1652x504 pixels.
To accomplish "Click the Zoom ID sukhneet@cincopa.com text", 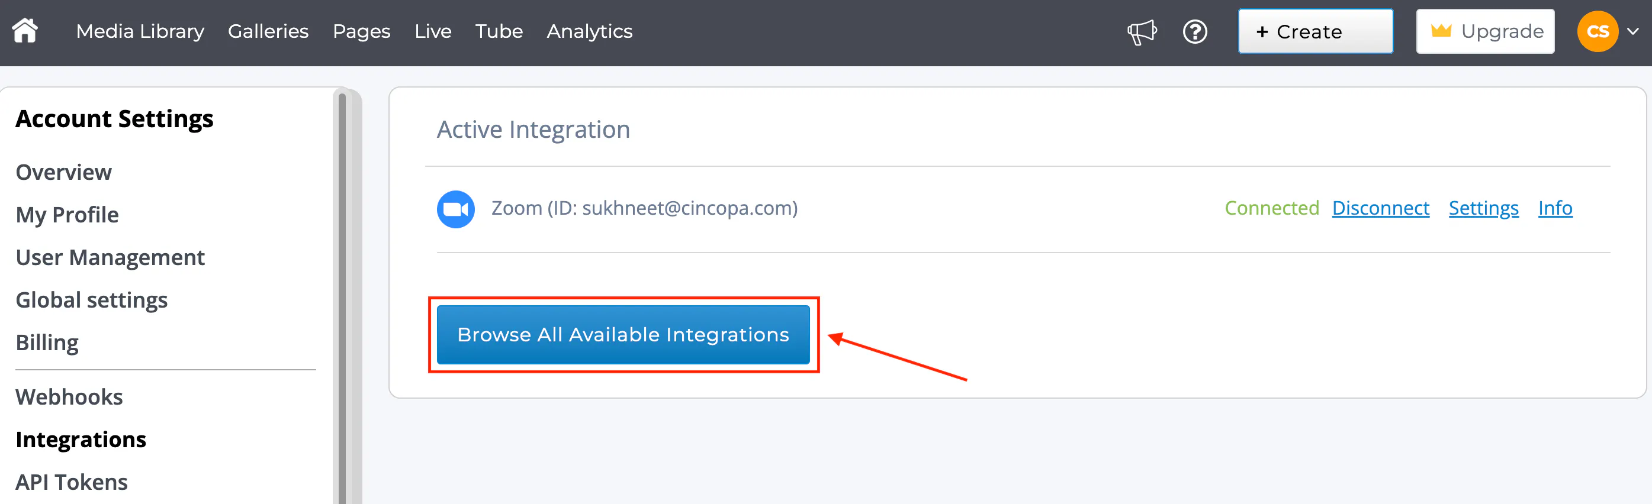I will coord(644,208).
